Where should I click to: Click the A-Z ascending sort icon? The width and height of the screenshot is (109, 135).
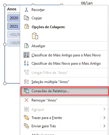[26, 55]
